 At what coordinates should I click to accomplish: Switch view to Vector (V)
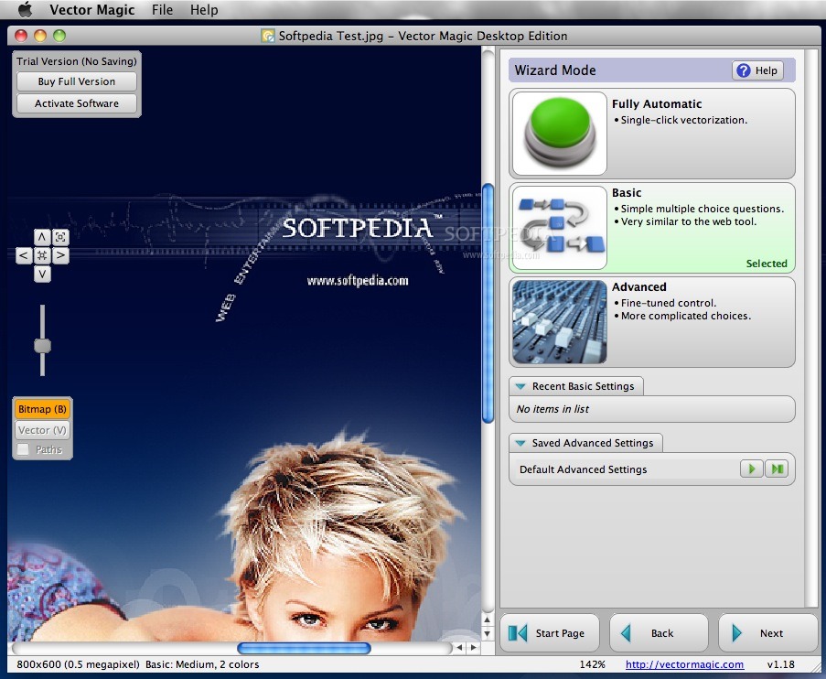pyautogui.click(x=42, y=430)
